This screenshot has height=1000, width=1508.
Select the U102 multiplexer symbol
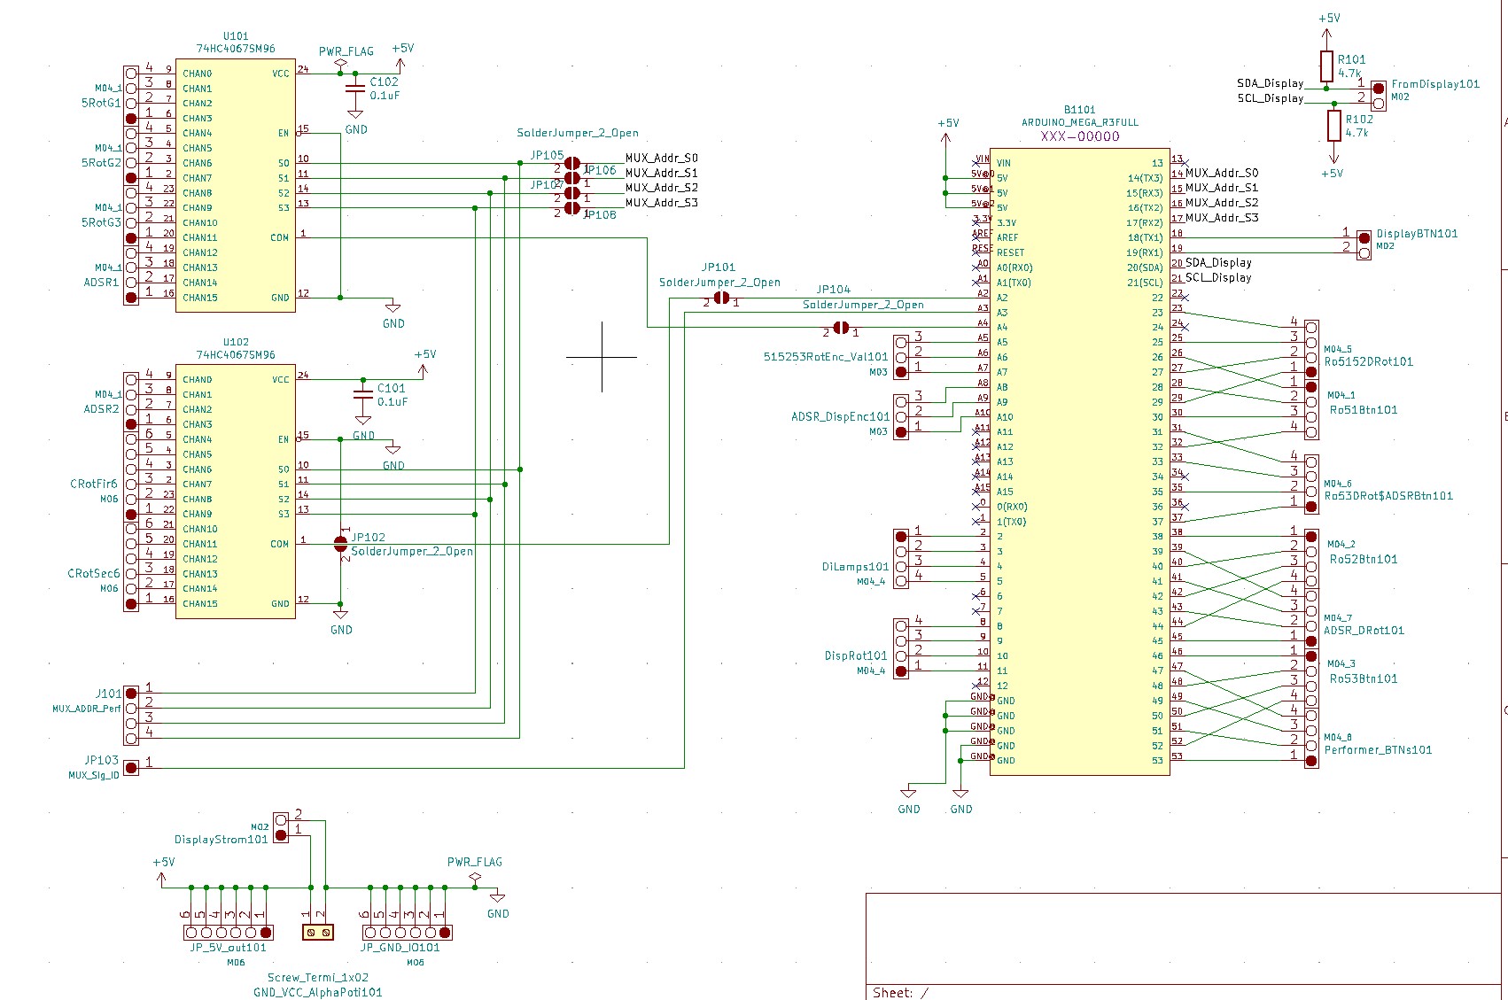click(235, 492)
